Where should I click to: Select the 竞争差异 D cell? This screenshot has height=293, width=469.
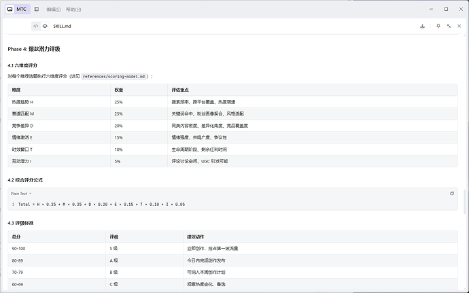pos(59,126)
